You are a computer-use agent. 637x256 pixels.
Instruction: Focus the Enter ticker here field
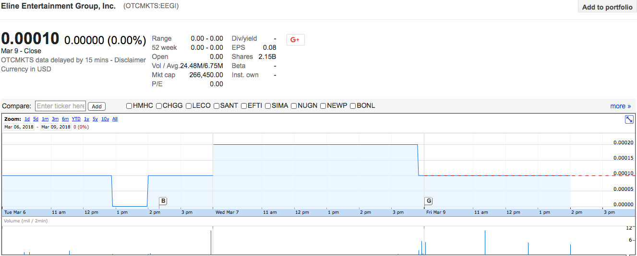60,106
